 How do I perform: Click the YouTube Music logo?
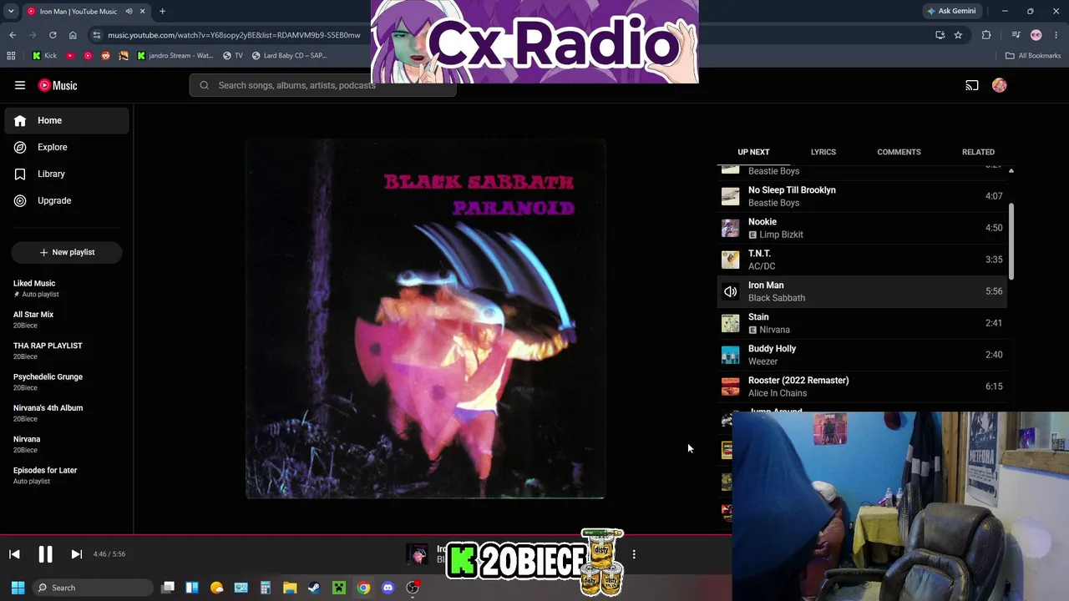58,85
